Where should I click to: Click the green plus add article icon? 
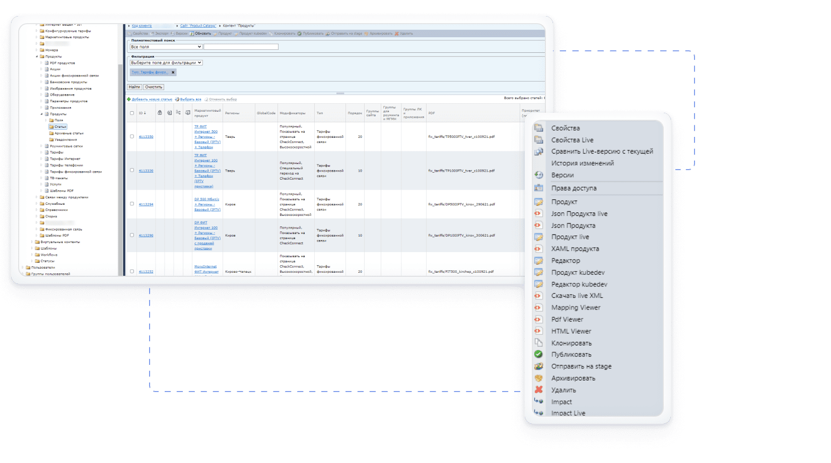click(x=129, y=99)
